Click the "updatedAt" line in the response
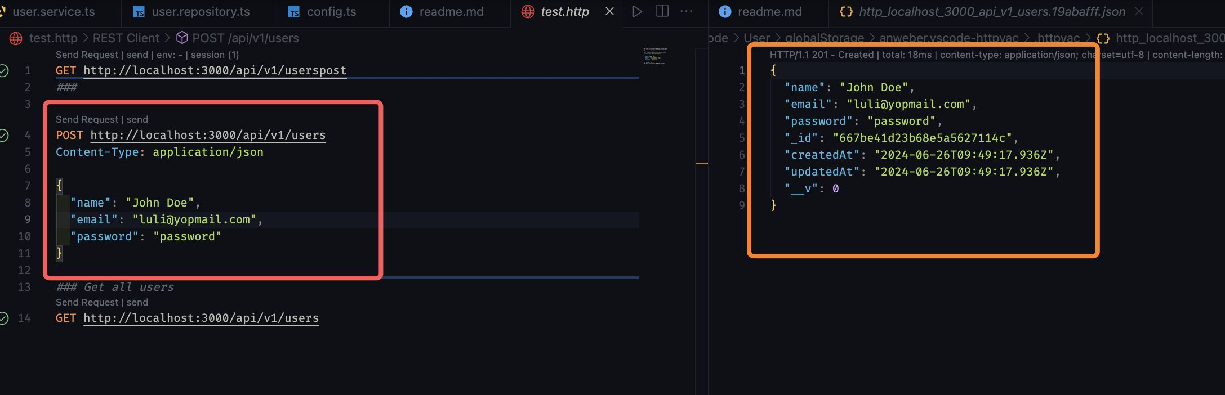 [922, 172]
